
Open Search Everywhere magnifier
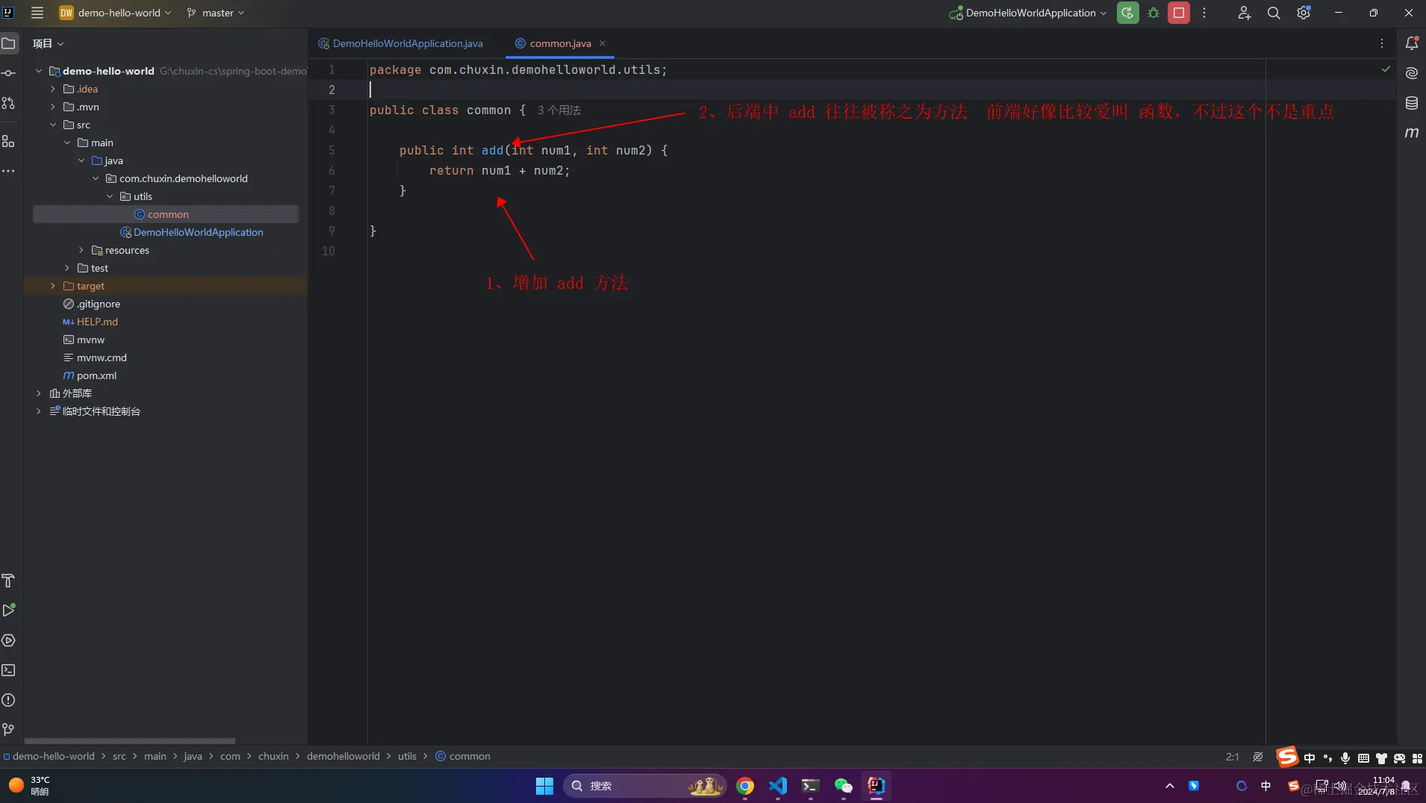pos(1274,13)
